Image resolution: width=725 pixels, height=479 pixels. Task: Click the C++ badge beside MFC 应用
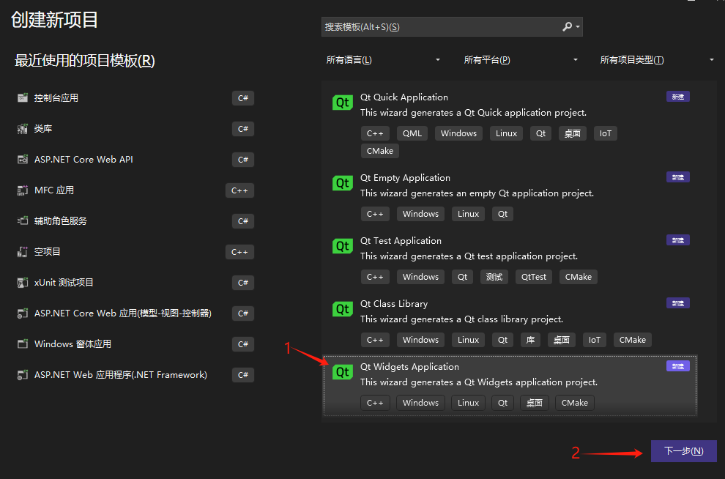coord(239,190)
